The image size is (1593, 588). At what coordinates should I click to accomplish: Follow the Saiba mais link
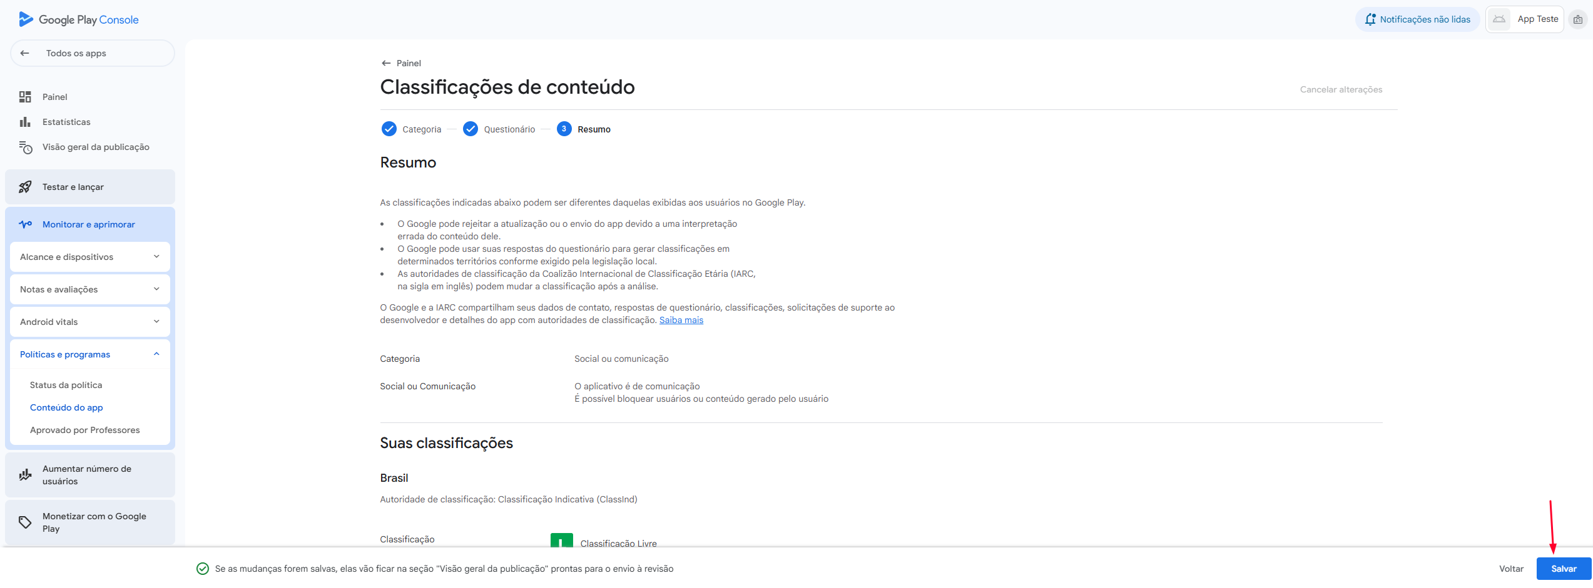681,320
